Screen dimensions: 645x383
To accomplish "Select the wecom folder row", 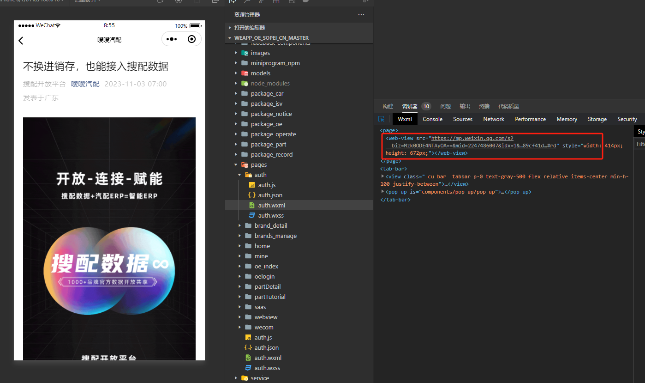I will [299, 328].
